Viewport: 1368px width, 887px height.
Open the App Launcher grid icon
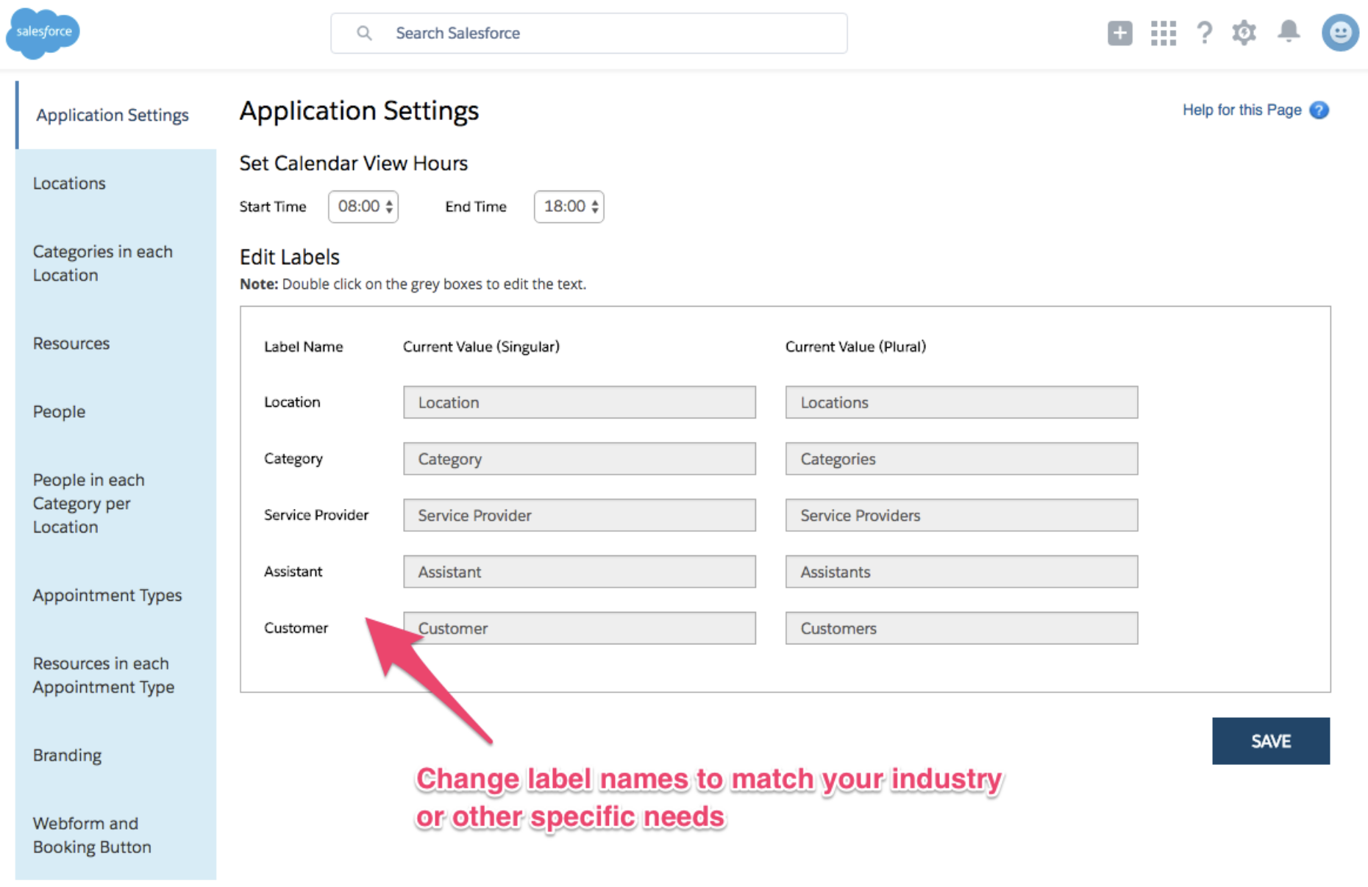1163,33
